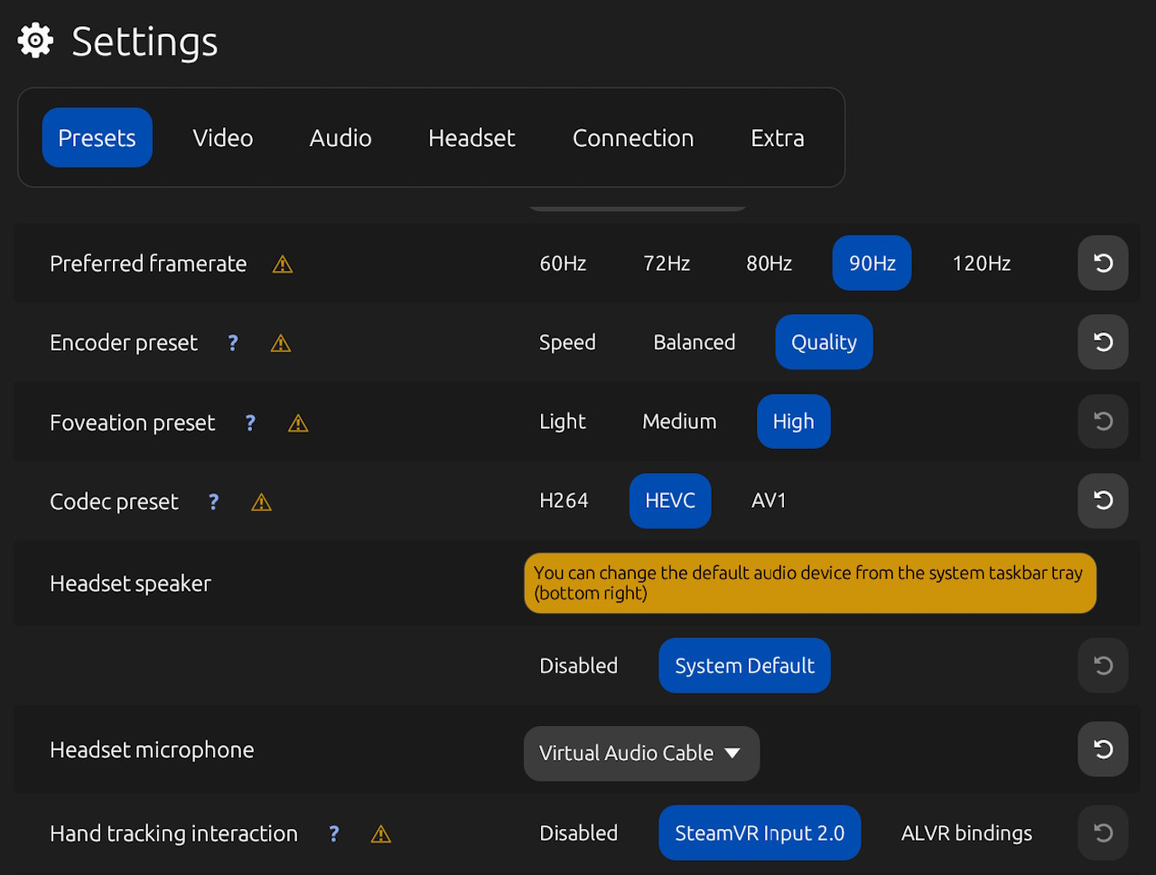The image size is (1156, 875).
Task: Click the Encoder preset reset icon
Action: [x=1103, y=342]
